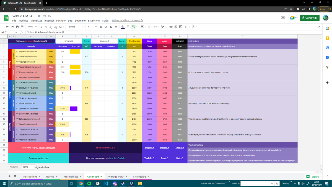The width and height of the screenshot is (332, 187).
Task: Open the fill color bucket
Action: point(123,27)
